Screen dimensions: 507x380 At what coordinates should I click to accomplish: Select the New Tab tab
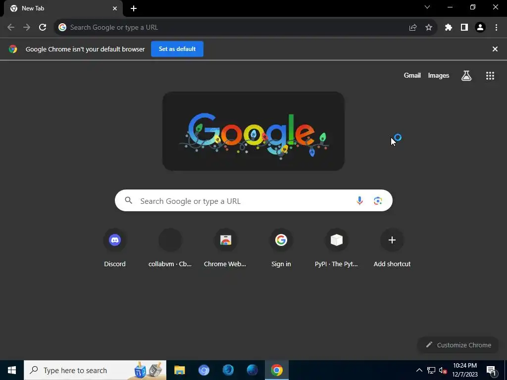(63, 8)
